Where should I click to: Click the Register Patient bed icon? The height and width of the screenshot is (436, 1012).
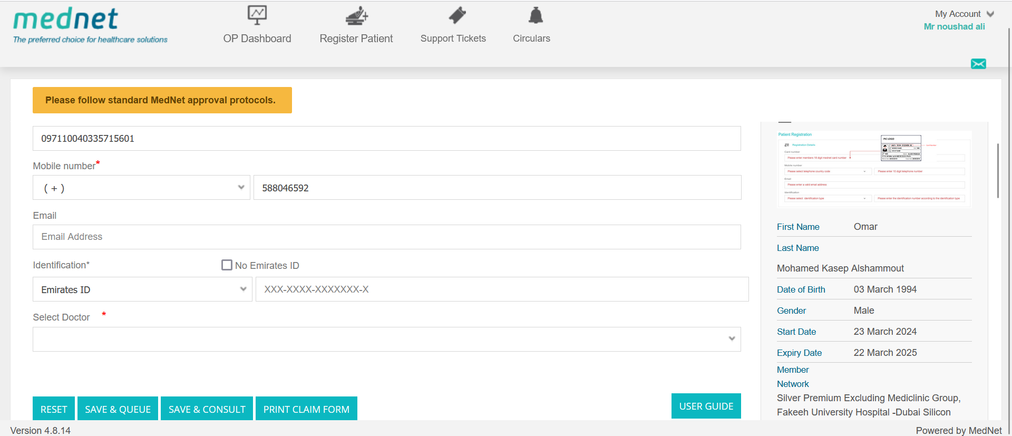coord(356,16)
